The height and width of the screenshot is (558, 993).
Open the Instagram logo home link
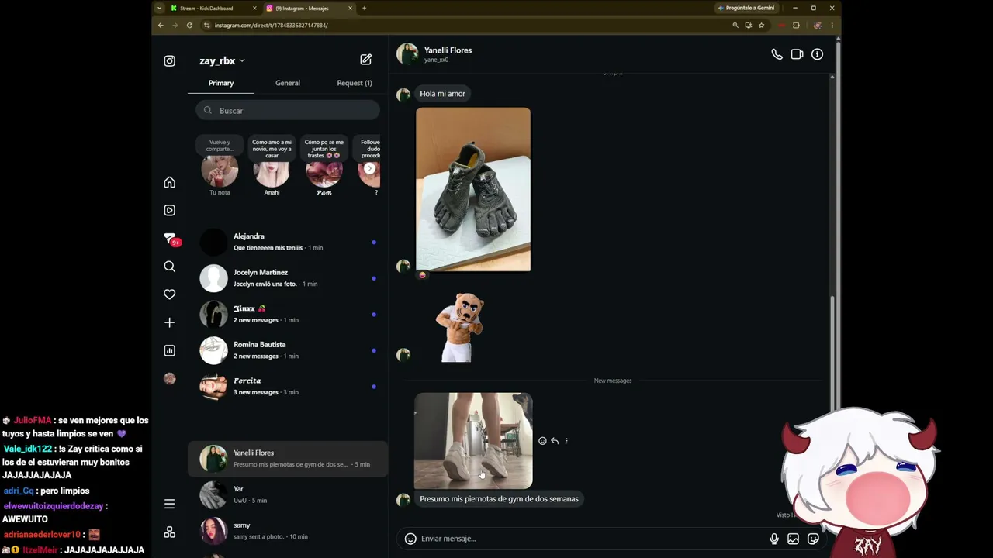tap(169, 61)
